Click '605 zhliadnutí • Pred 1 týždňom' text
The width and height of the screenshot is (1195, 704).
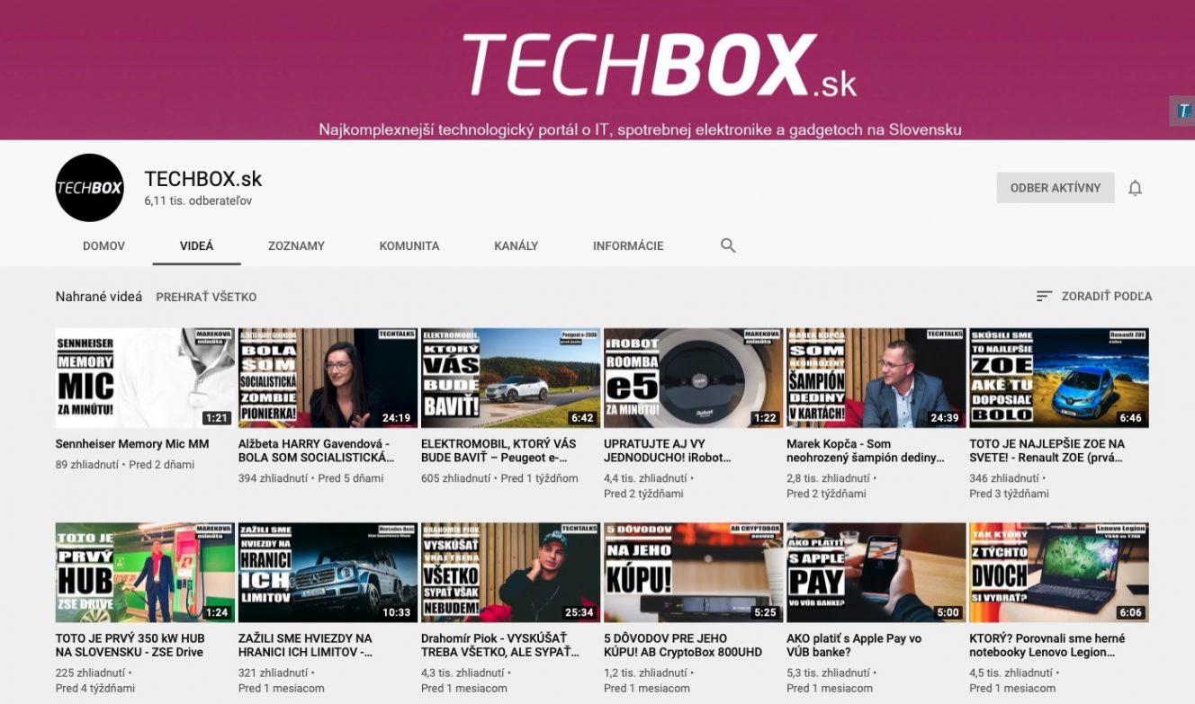pyautogui.click(x=499, y=478)
